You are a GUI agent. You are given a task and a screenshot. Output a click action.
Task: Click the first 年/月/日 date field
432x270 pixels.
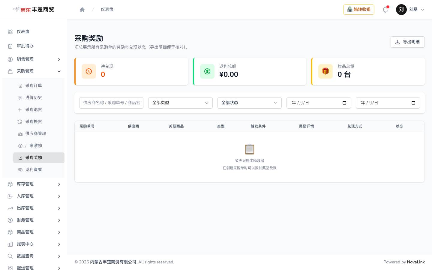pos(319,103)
